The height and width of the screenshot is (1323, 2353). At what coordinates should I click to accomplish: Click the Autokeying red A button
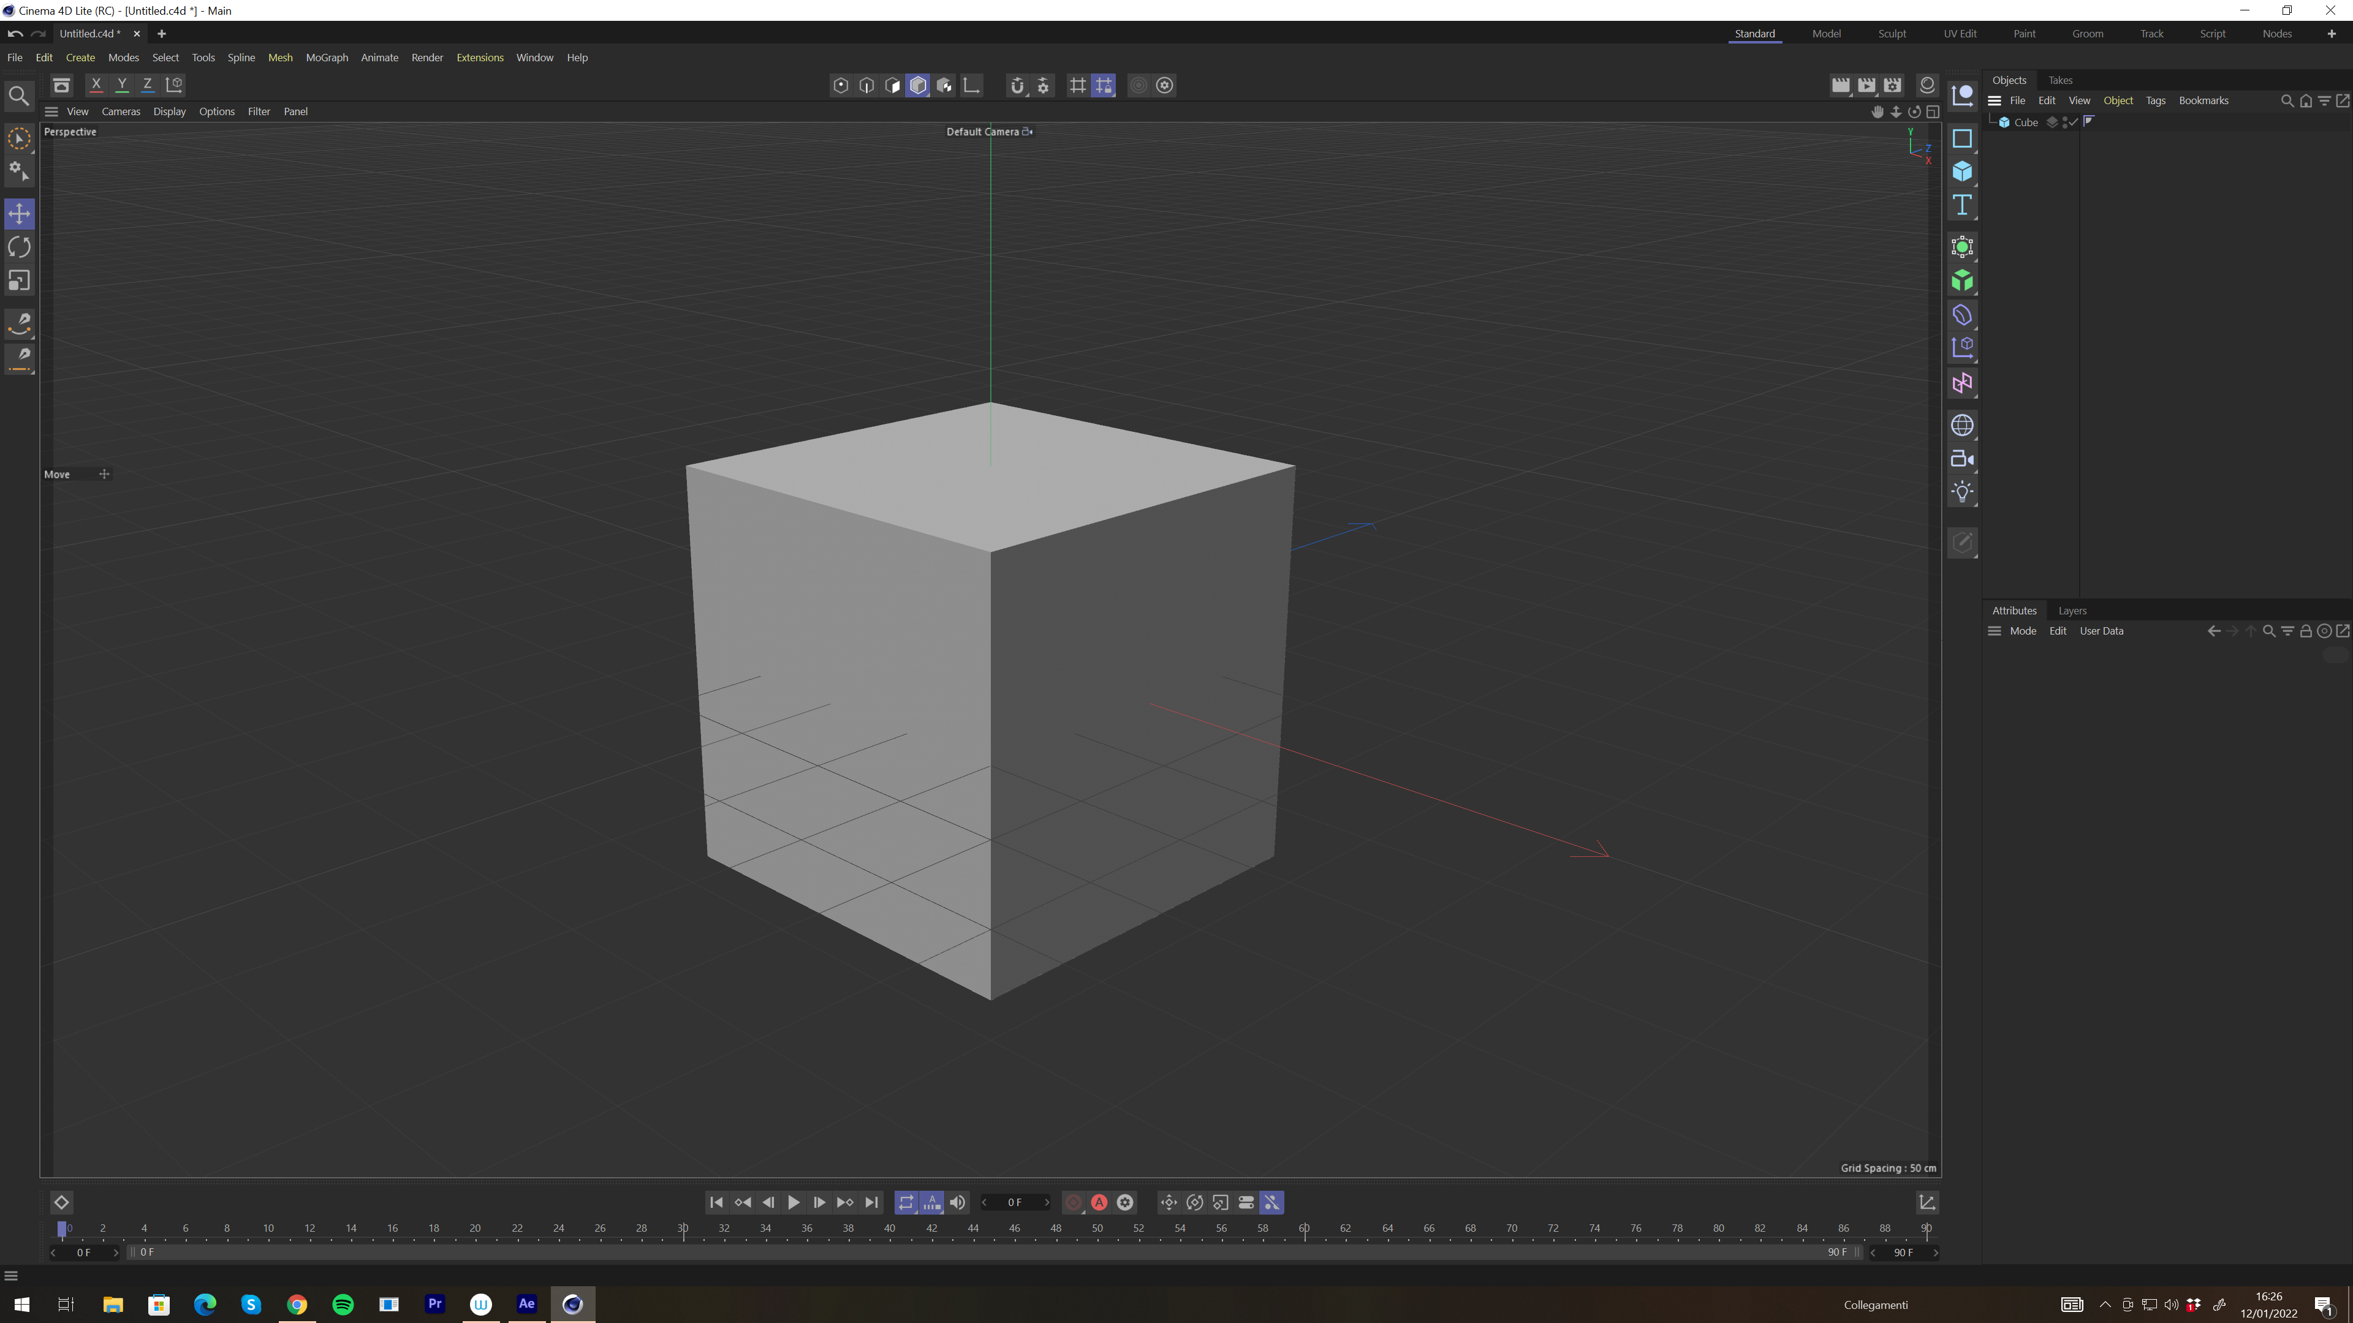pyautogui.click(x=1099, y=1202)
